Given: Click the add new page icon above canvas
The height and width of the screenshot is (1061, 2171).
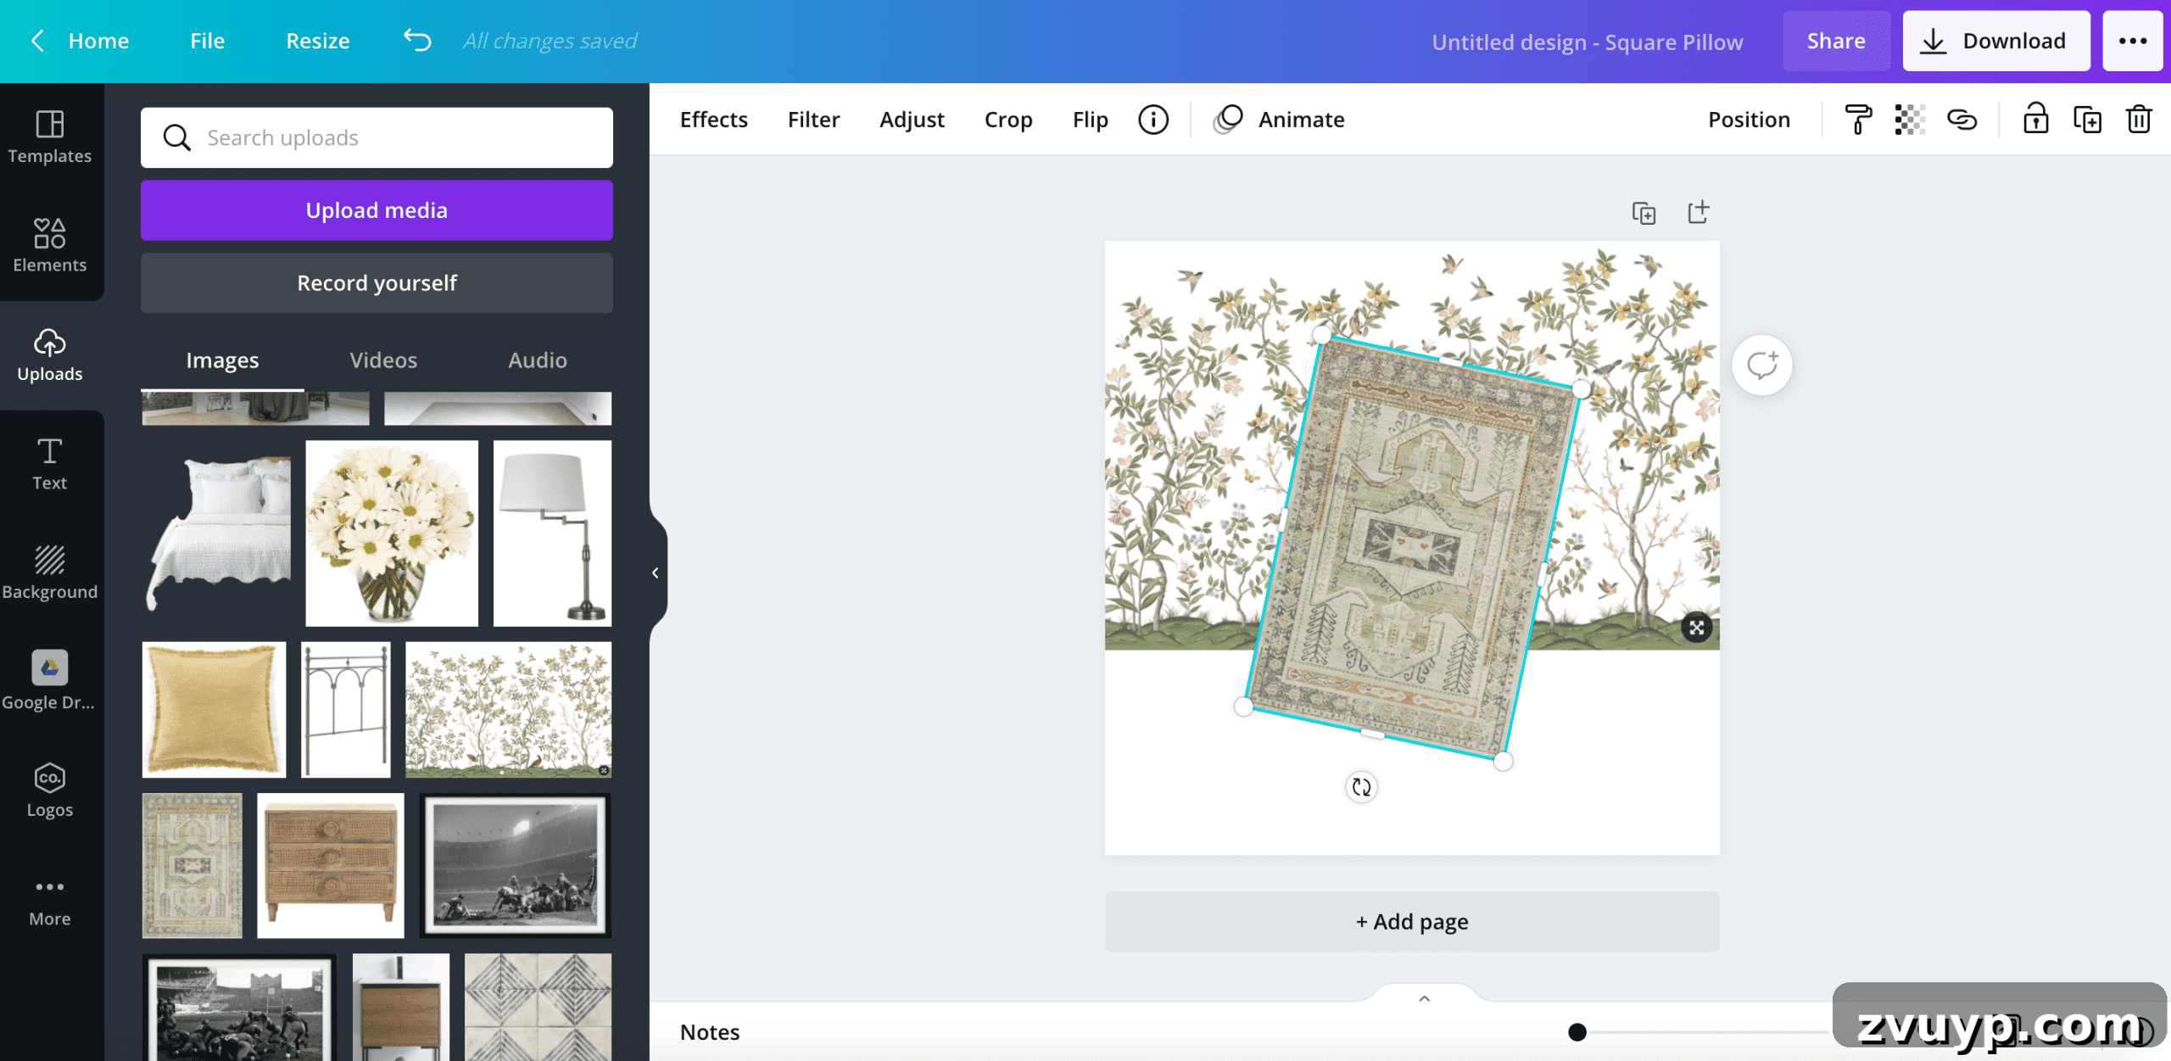Looking at the screenshot, I should (1698, 212).
